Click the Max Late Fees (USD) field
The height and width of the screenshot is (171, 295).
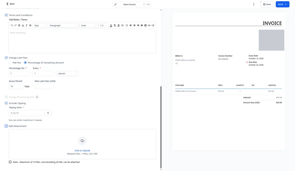click(44, 86)
